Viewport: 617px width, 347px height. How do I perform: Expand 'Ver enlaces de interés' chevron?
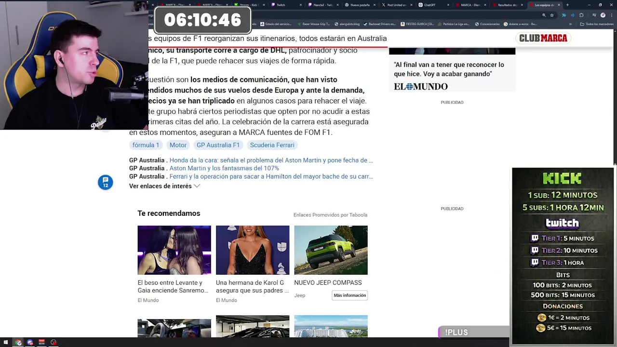[197, 186]
